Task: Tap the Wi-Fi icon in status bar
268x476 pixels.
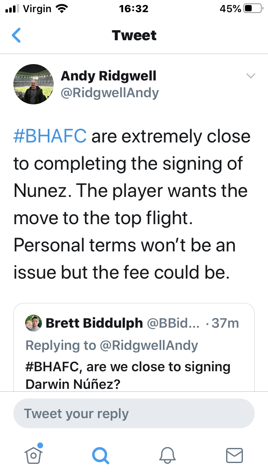Action: click(62, 9)
